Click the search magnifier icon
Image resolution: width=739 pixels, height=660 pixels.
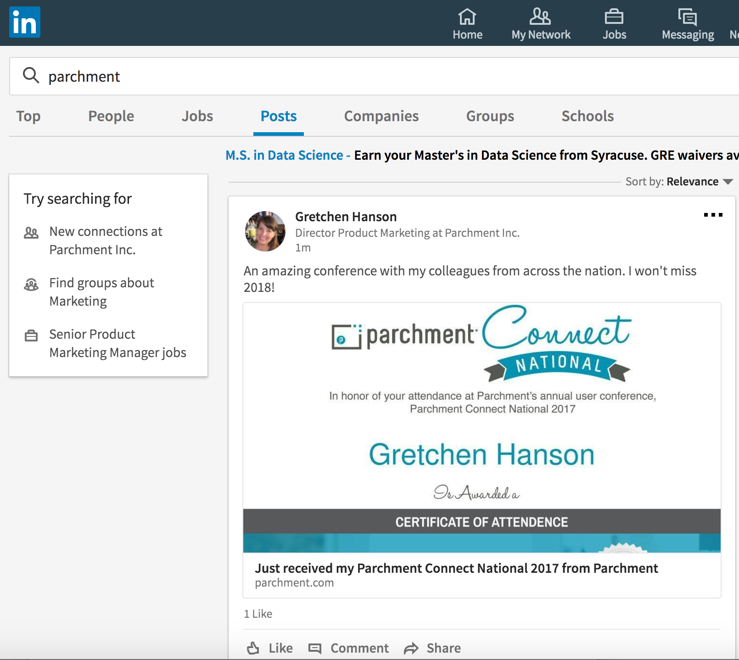click(31, 75)
